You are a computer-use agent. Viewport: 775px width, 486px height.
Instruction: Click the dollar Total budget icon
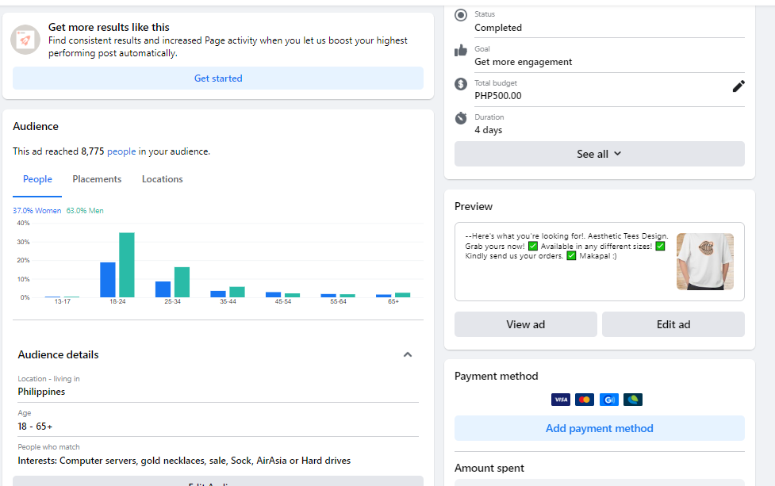(x=461, y=84)
